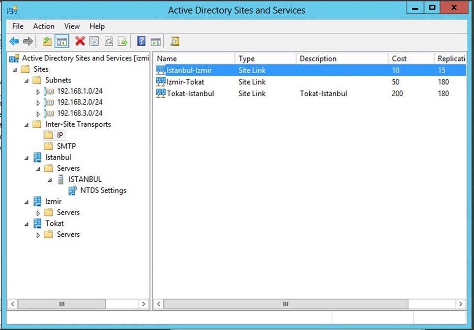Click the Sites folder icon
The width and height of the screenshot is (474, 330).
coord(26,69)
